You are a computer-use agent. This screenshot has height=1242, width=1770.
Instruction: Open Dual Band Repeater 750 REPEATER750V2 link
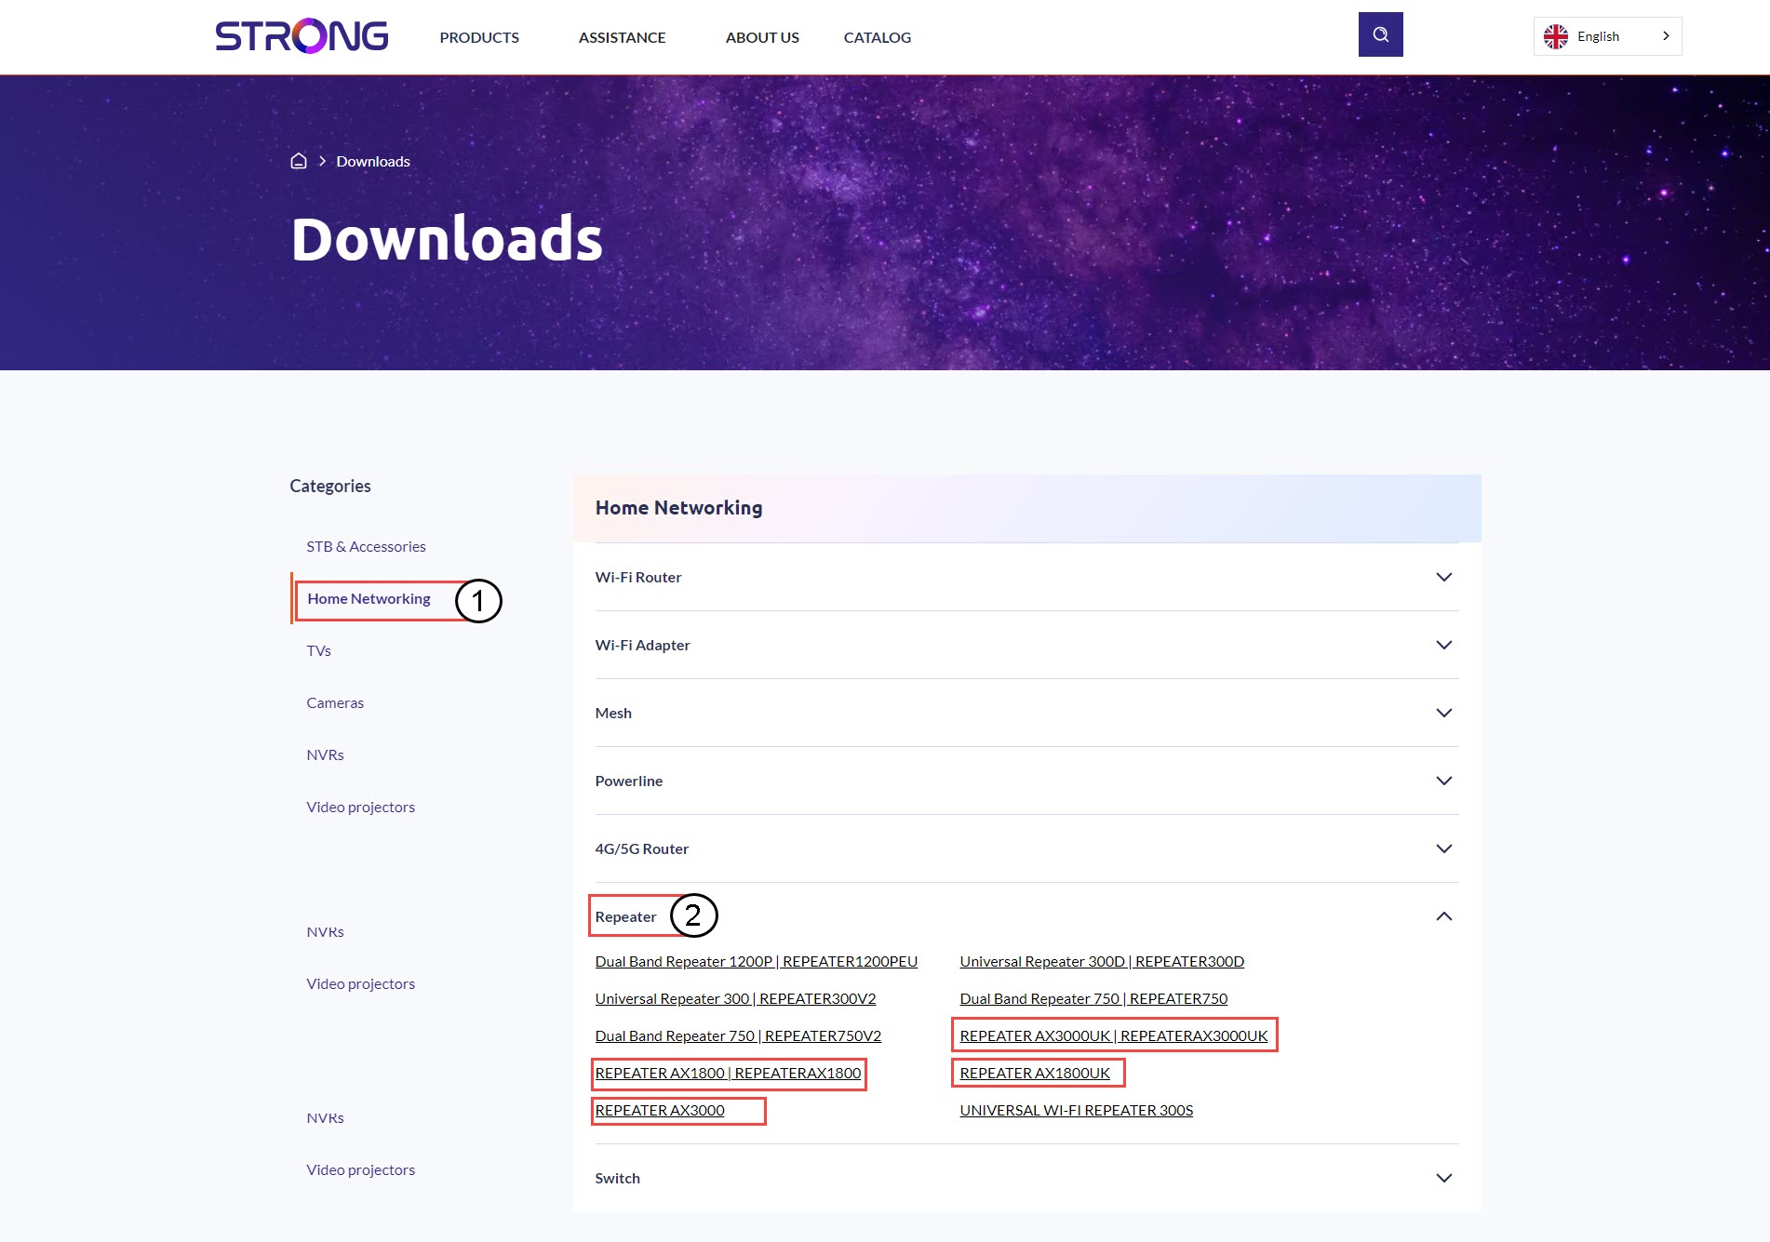(x=738, y=1035)
